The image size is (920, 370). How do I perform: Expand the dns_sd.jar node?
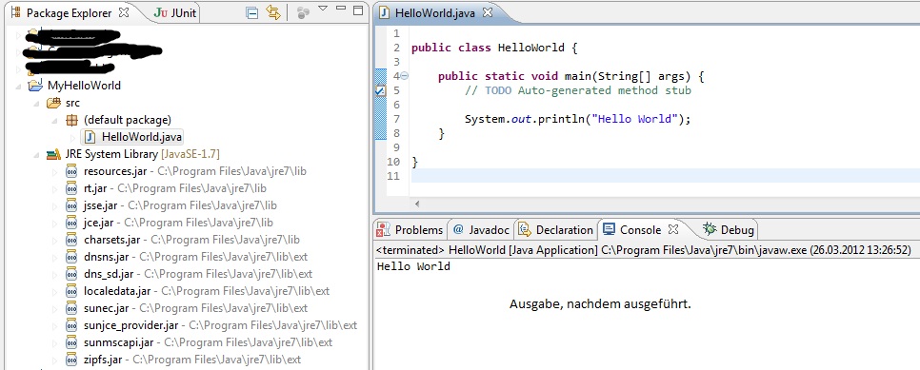coord(56,274)
